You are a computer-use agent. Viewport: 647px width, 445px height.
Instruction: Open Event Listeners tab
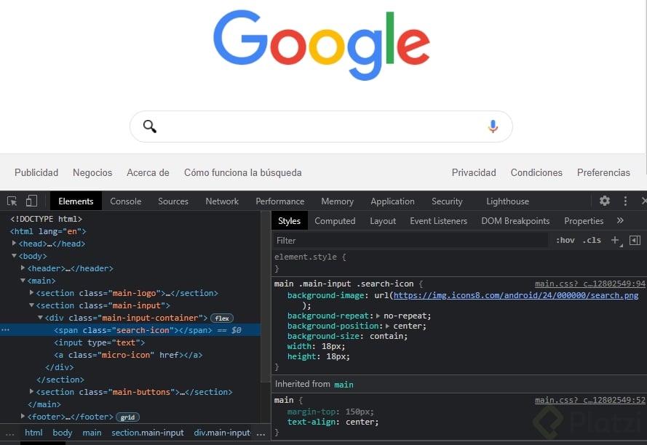(x=438, y=221)
